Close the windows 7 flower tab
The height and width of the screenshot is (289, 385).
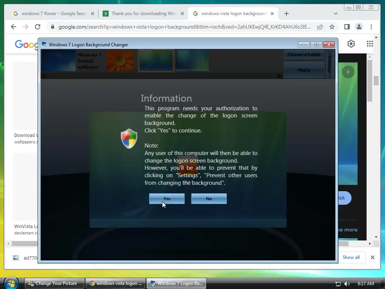[92, 14]
